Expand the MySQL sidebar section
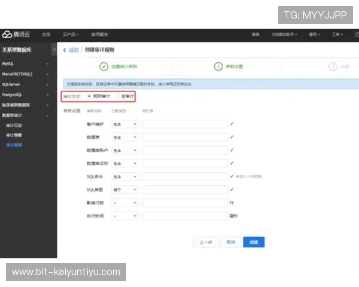The image size is (359, 287). [x=28, y=63]
